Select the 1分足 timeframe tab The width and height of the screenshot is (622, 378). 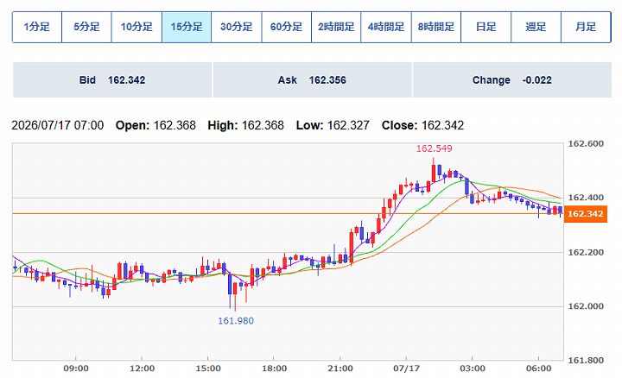(x=37, y=27)
